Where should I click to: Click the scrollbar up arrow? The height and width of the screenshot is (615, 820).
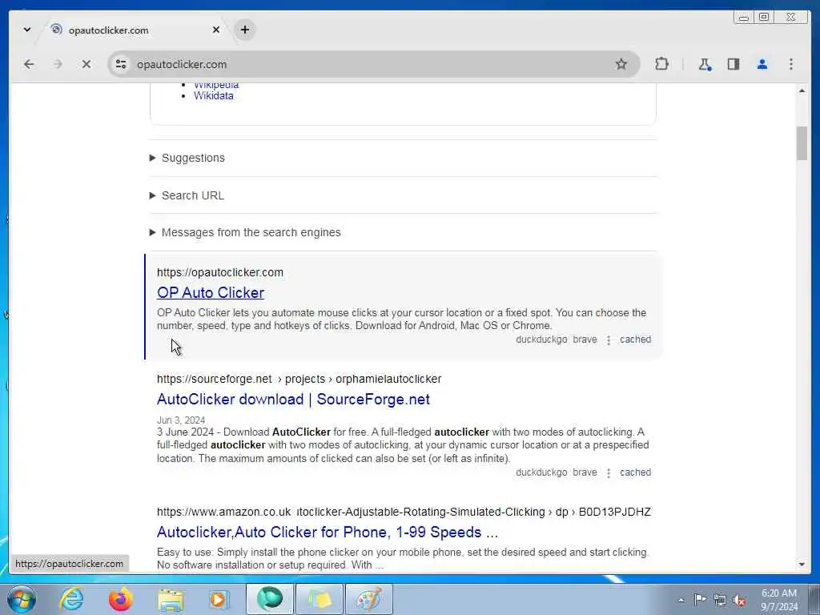tap(802, 91)
